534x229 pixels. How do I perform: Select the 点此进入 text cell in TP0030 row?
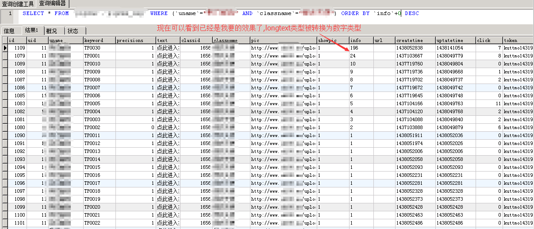click(x=168, y=48)
